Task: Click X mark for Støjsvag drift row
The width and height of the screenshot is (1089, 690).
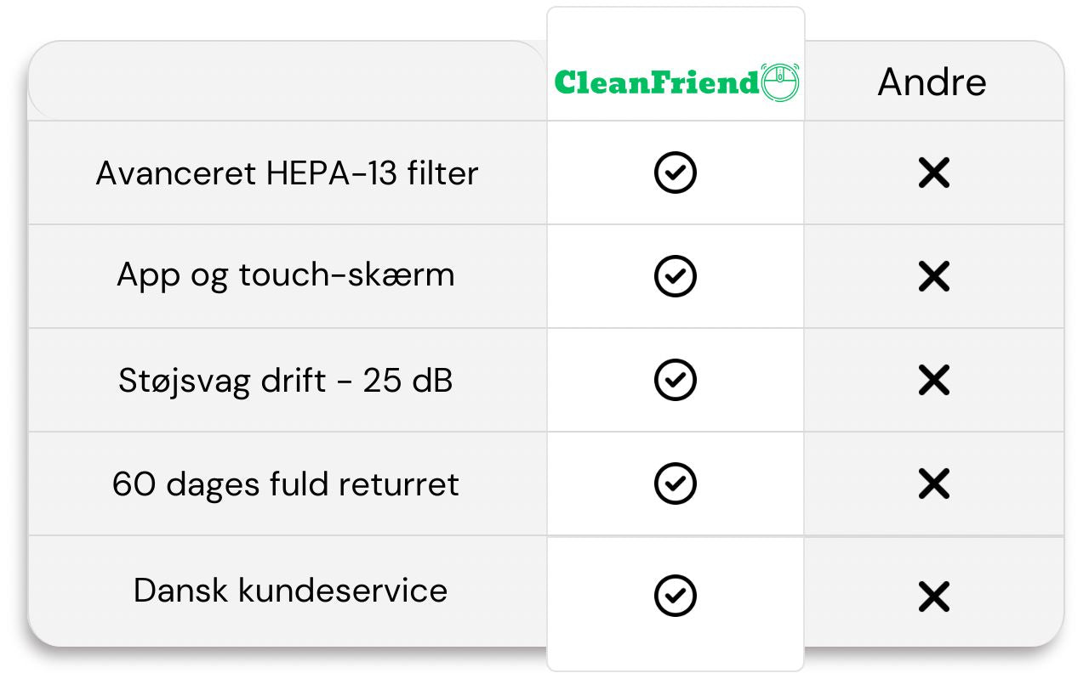Action: pyautogui.click(x=934, y=380)
